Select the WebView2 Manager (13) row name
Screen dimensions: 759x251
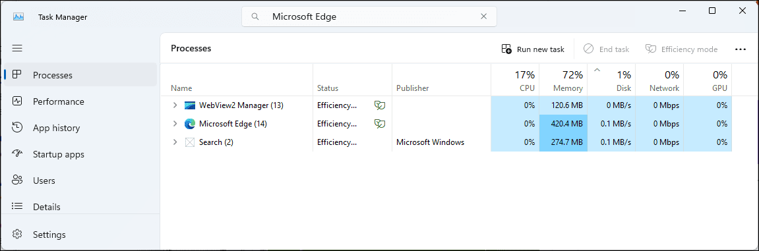coord(241,105)
